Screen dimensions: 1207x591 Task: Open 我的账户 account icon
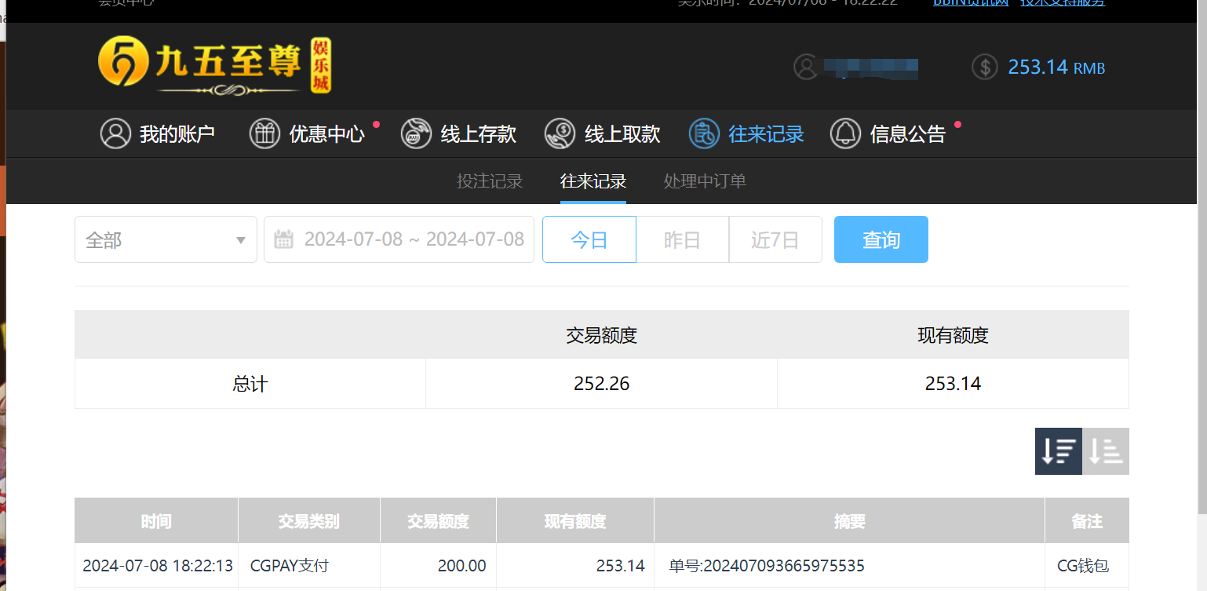pyautogui.click(x=115, y=133)
